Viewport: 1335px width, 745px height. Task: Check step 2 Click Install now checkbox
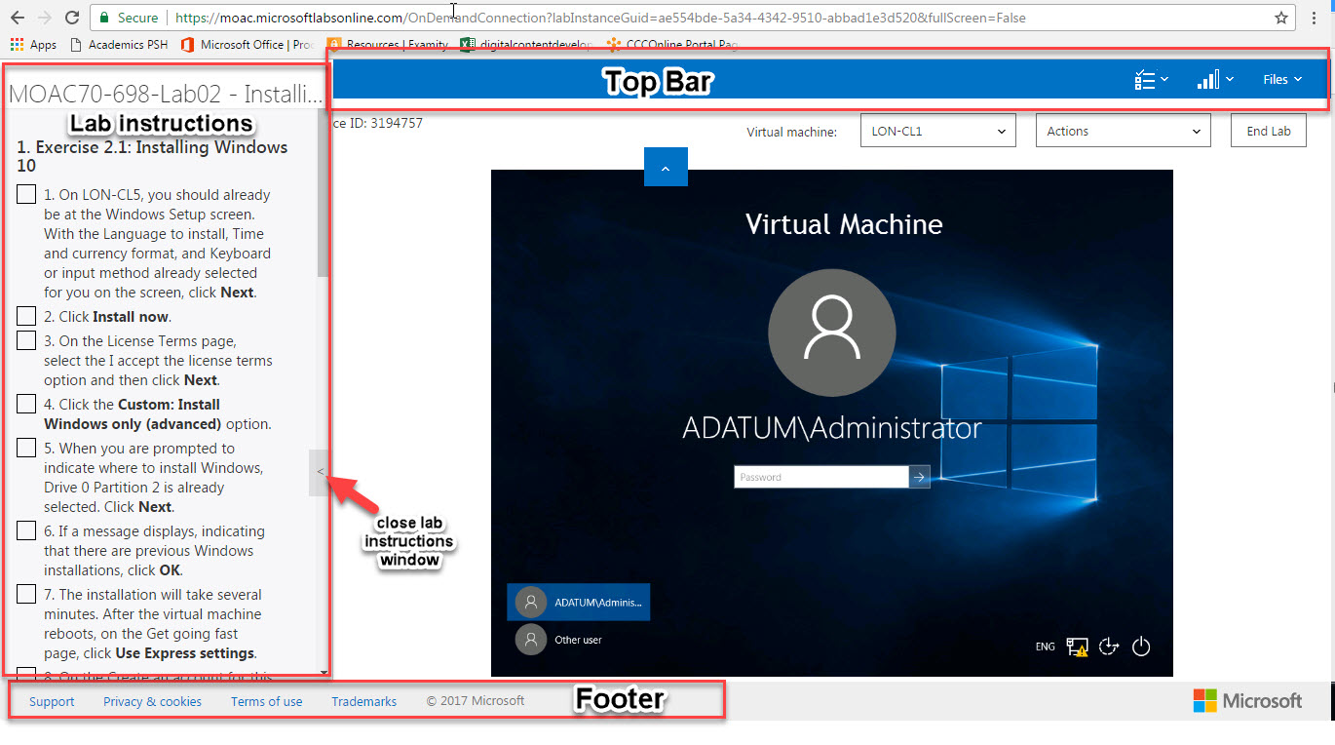click(27, 316)
